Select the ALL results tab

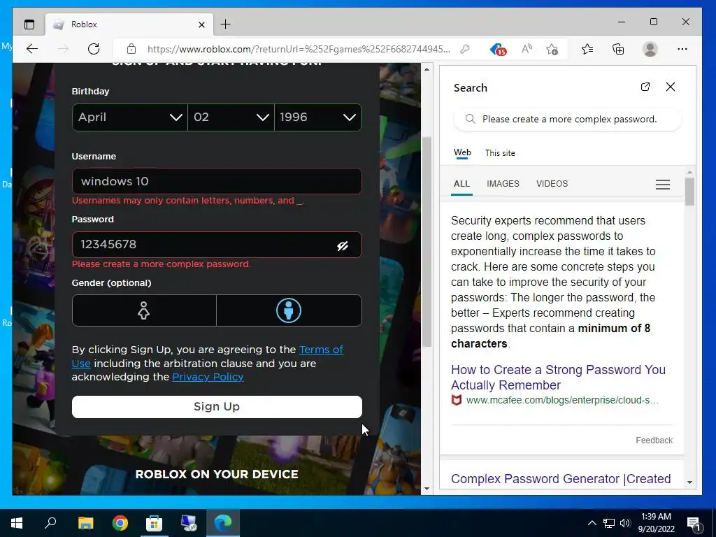point(461,184)
